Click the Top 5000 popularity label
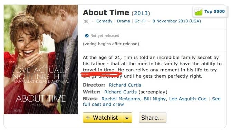 214,11
